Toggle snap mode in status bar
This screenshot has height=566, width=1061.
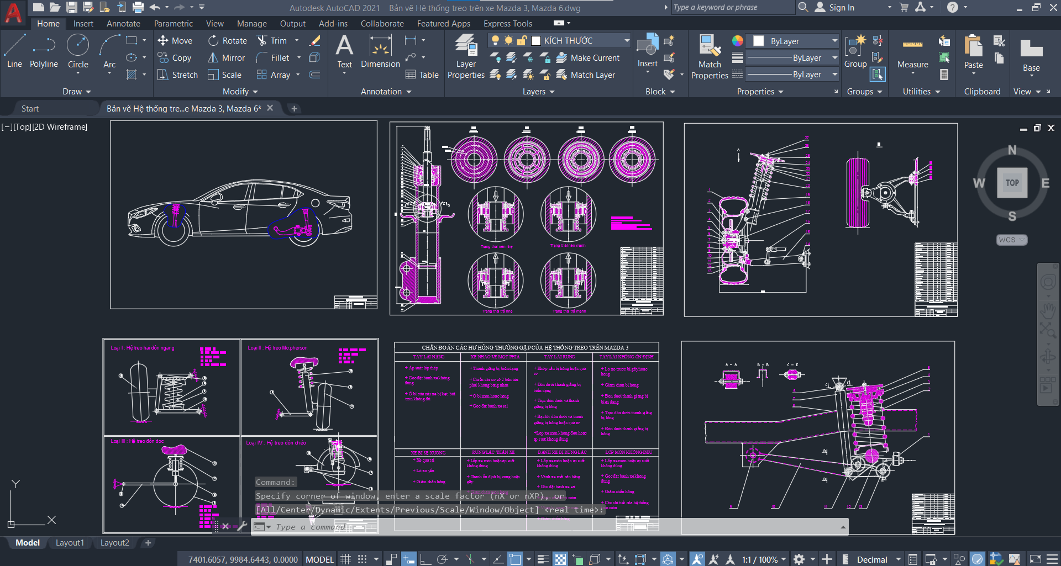(x=362, y=559)
